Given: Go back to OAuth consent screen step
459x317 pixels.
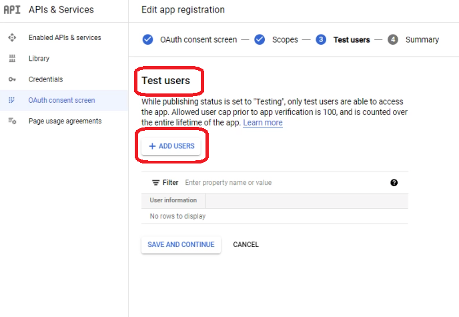Looking at the screenshot, I should (x=198, y=40).
